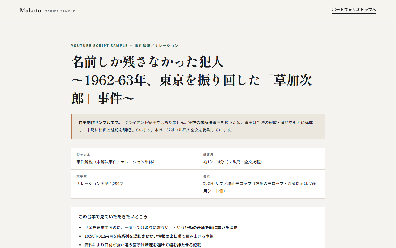Click the bullet containing 時系列を混乱させない情報の出し順
The width and height of the screenshot is (396, 248).
pos(149,236)
